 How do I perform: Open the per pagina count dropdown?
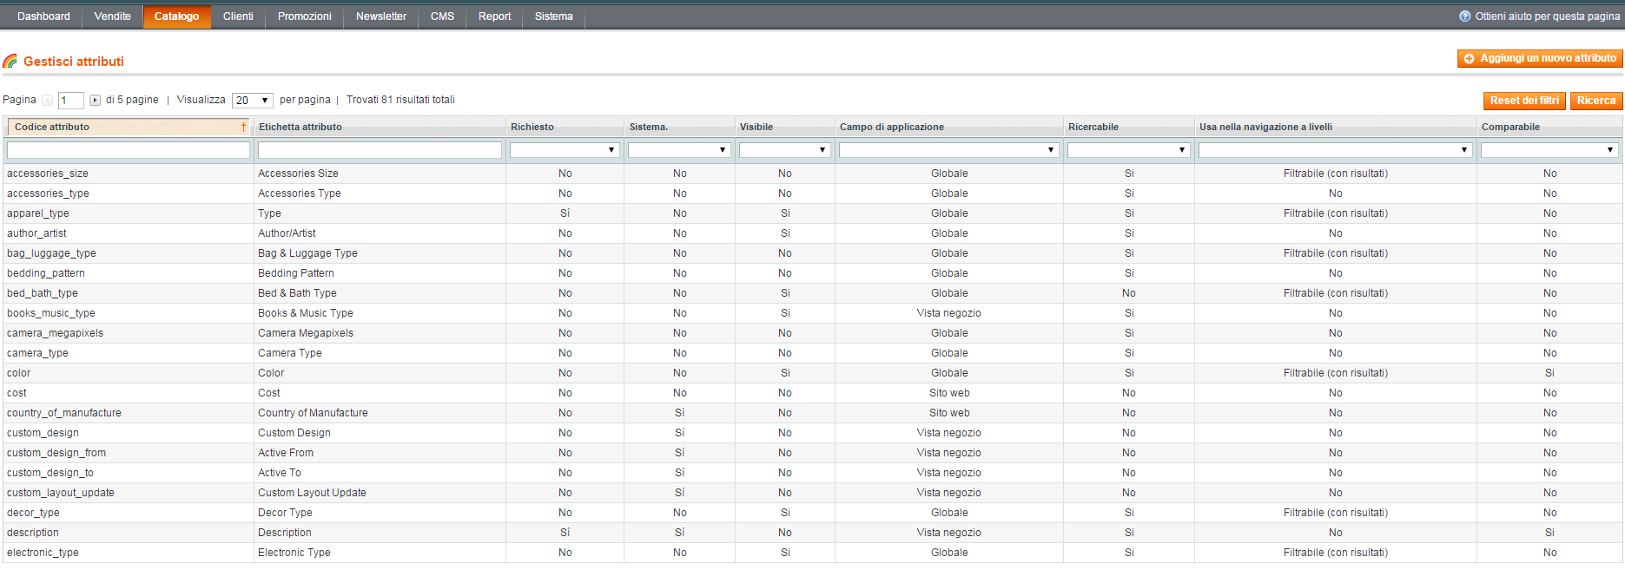pyautogui.click(x=253, y=101)
